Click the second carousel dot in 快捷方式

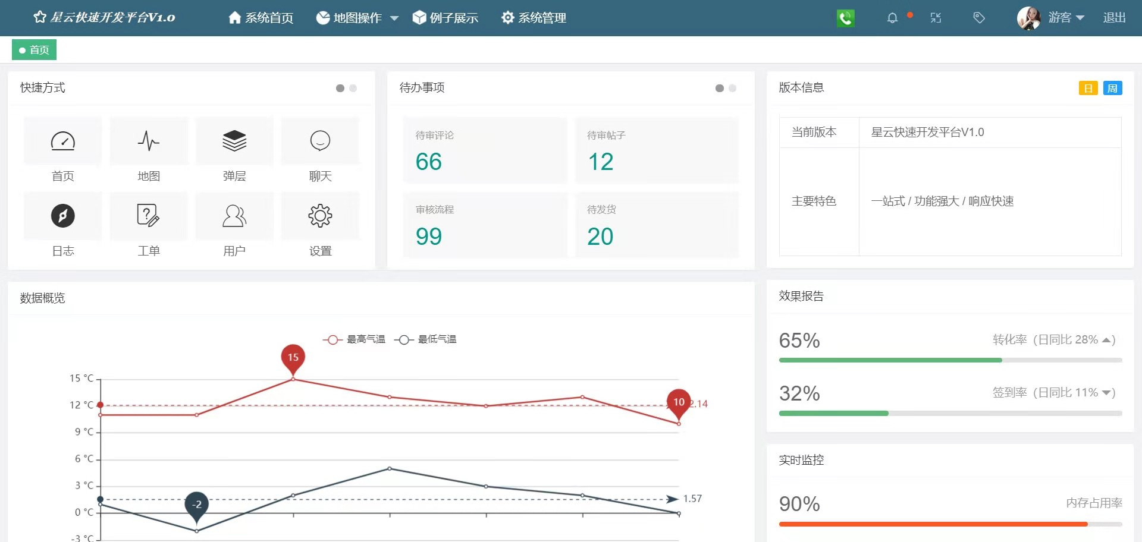(353, 88)
